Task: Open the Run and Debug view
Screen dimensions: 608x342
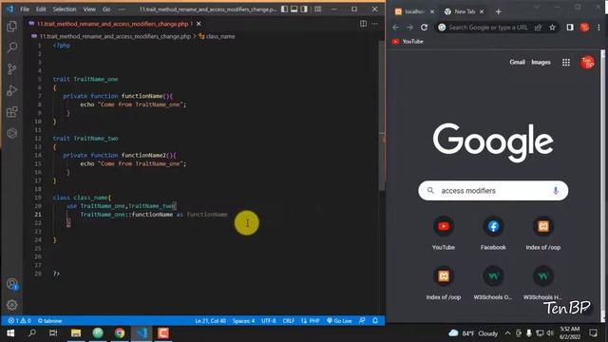Action: coord(12,90)
